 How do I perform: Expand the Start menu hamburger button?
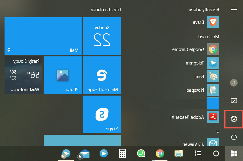[x=234, y=10]
